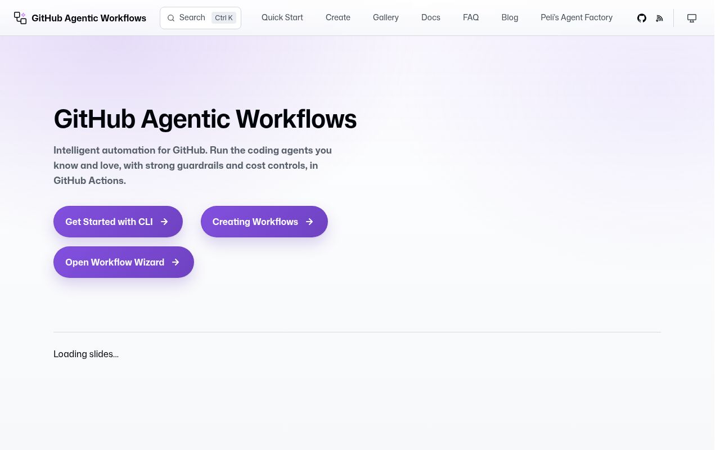
Task: Click the GitHub Agentic Workflows main heading
Action: (205, 119)
